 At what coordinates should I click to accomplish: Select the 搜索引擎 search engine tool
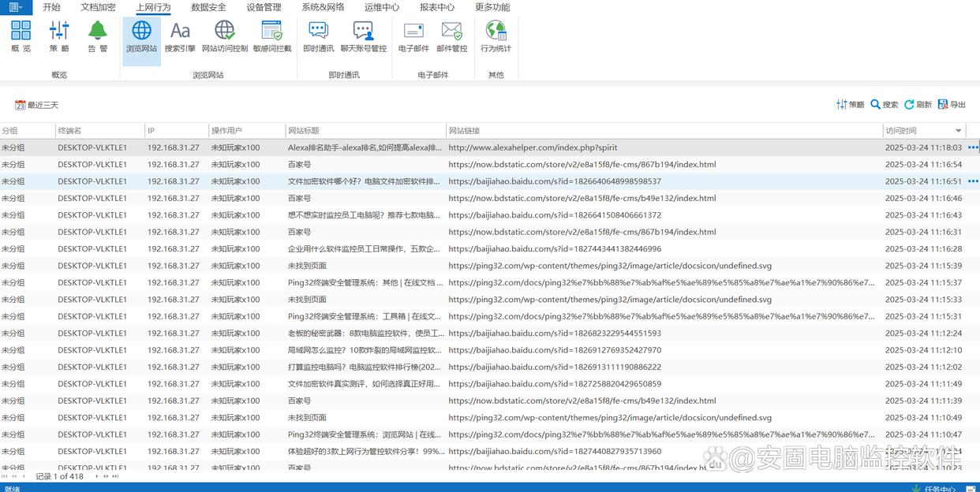click(x=180, y=36)
